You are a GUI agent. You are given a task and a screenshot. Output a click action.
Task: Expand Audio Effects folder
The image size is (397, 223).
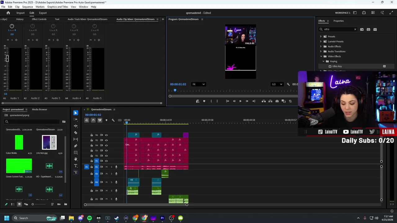[321, 46]
